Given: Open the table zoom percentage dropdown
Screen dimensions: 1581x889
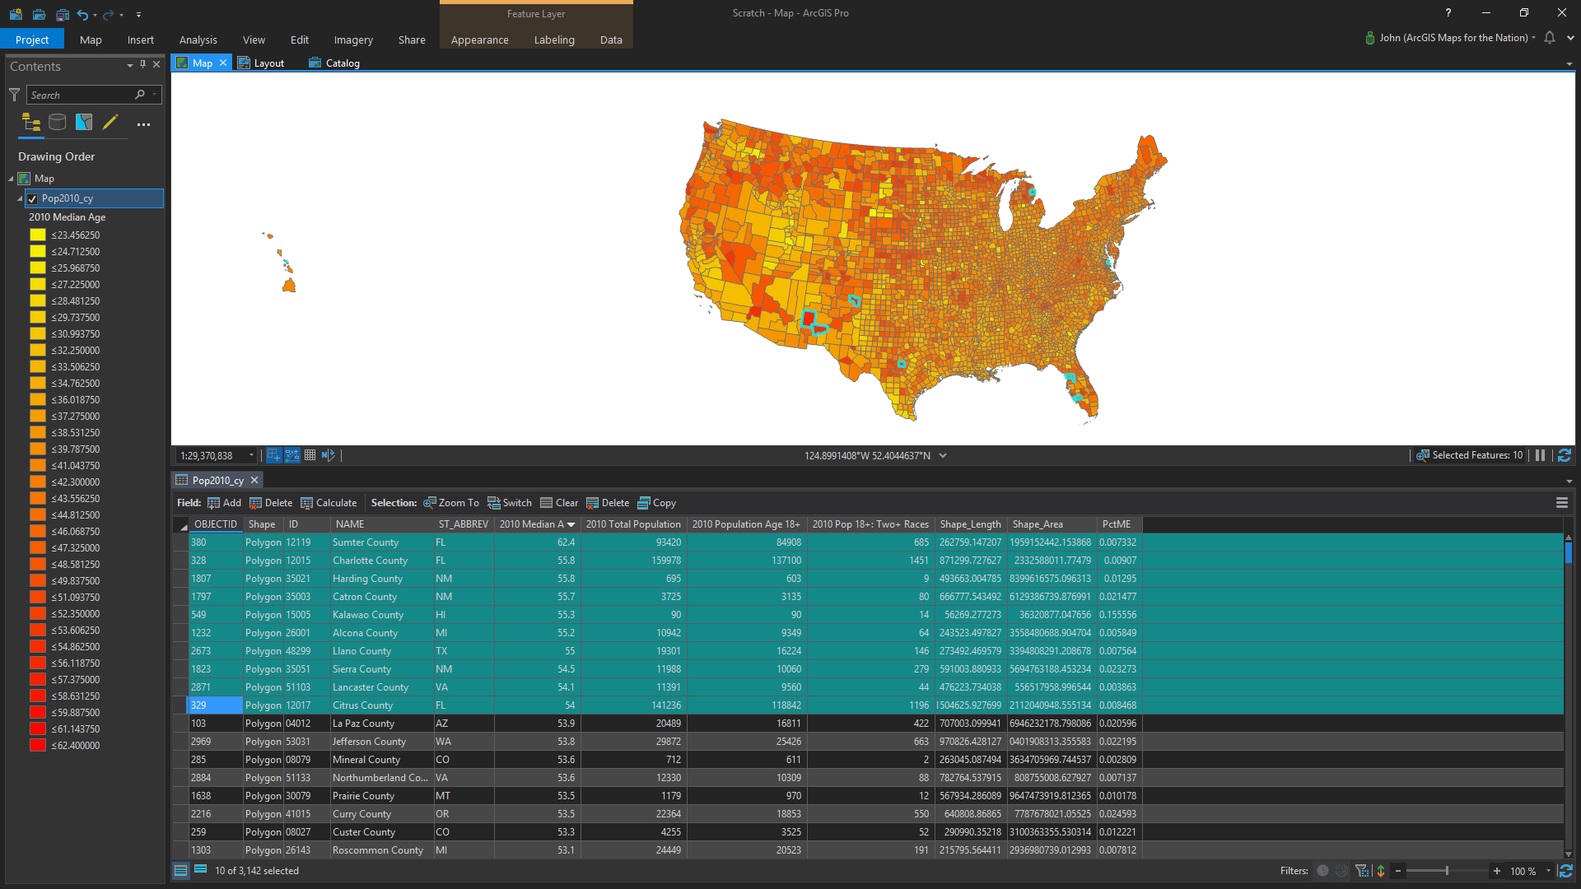Looking at the screenshot, I should pyautogui.click(x=1548, y=871).
